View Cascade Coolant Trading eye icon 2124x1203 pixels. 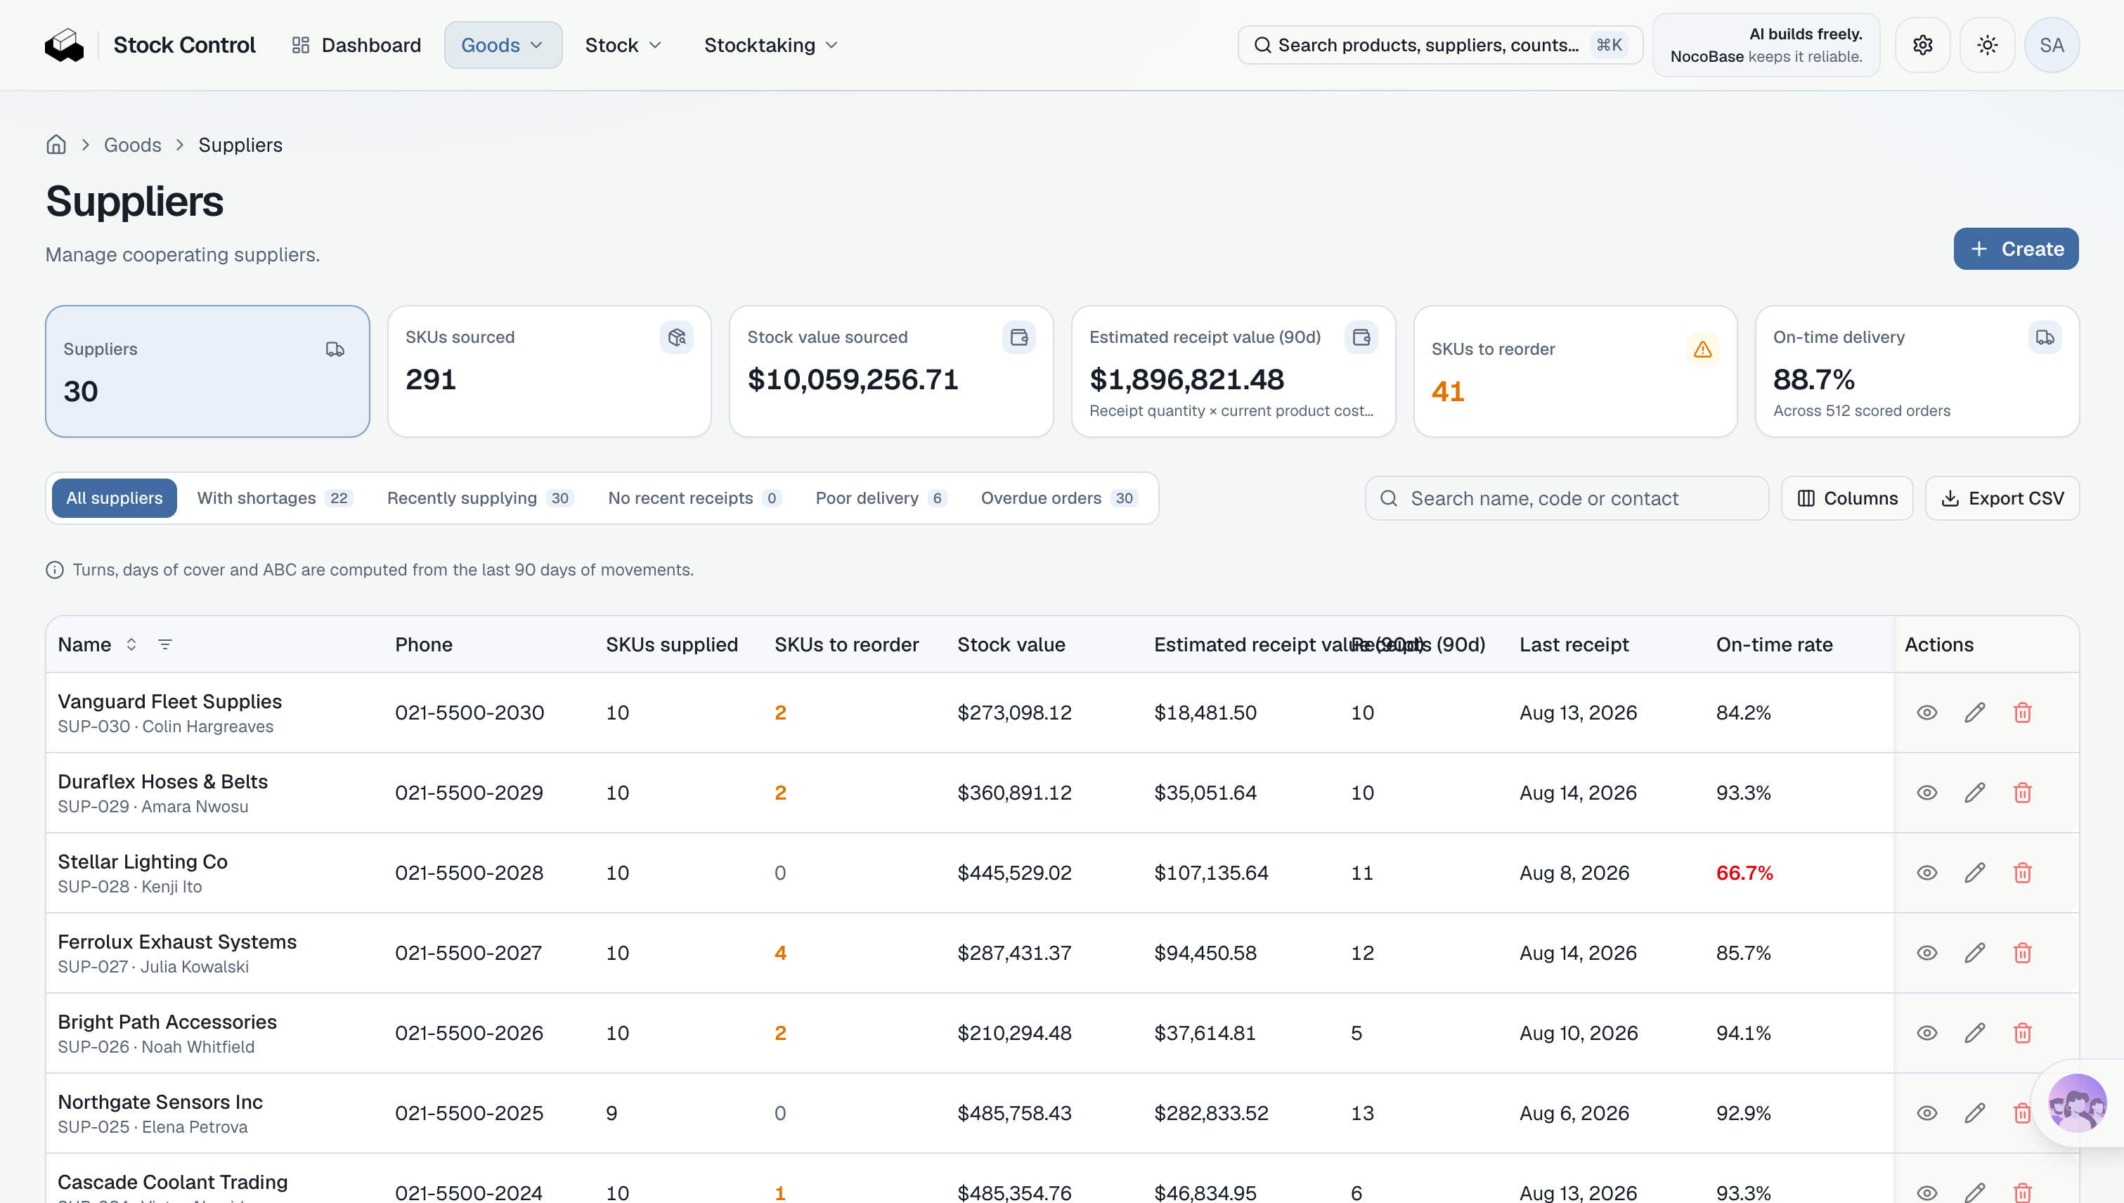coord(1927,1193)
